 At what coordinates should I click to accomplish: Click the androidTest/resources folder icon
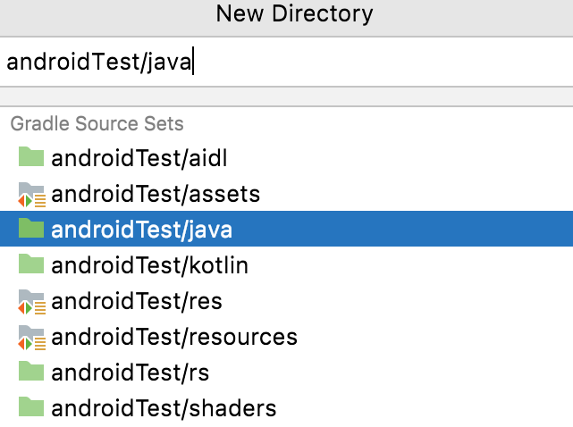pyautogui.click(x=31, y=337)
